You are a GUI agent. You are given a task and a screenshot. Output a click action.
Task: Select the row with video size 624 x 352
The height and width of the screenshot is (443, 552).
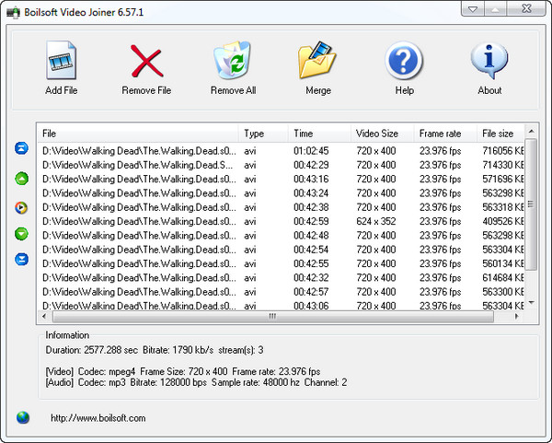coord(281,221)
